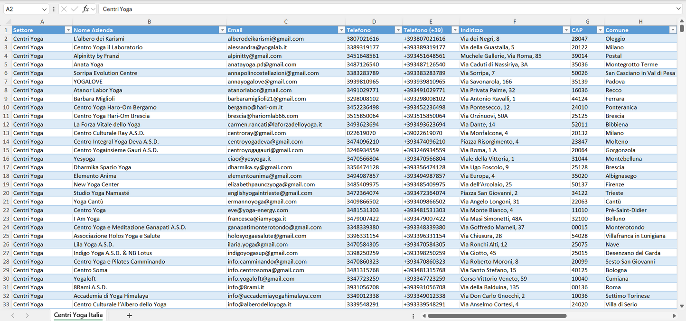
Task: Select row 10 header
Action: pos(6,107)
